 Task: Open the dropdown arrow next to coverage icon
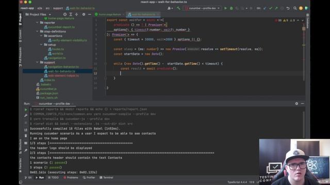(246, 8)
